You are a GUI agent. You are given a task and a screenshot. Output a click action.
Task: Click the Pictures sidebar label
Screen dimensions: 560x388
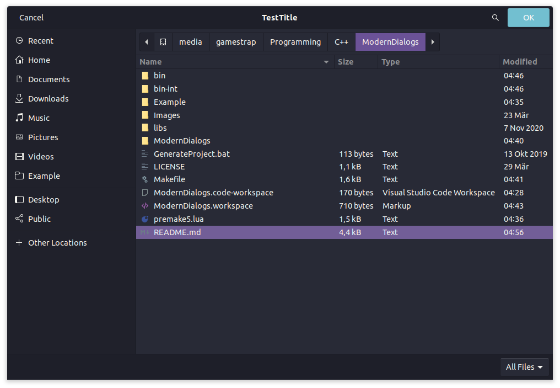pos(43,137)
